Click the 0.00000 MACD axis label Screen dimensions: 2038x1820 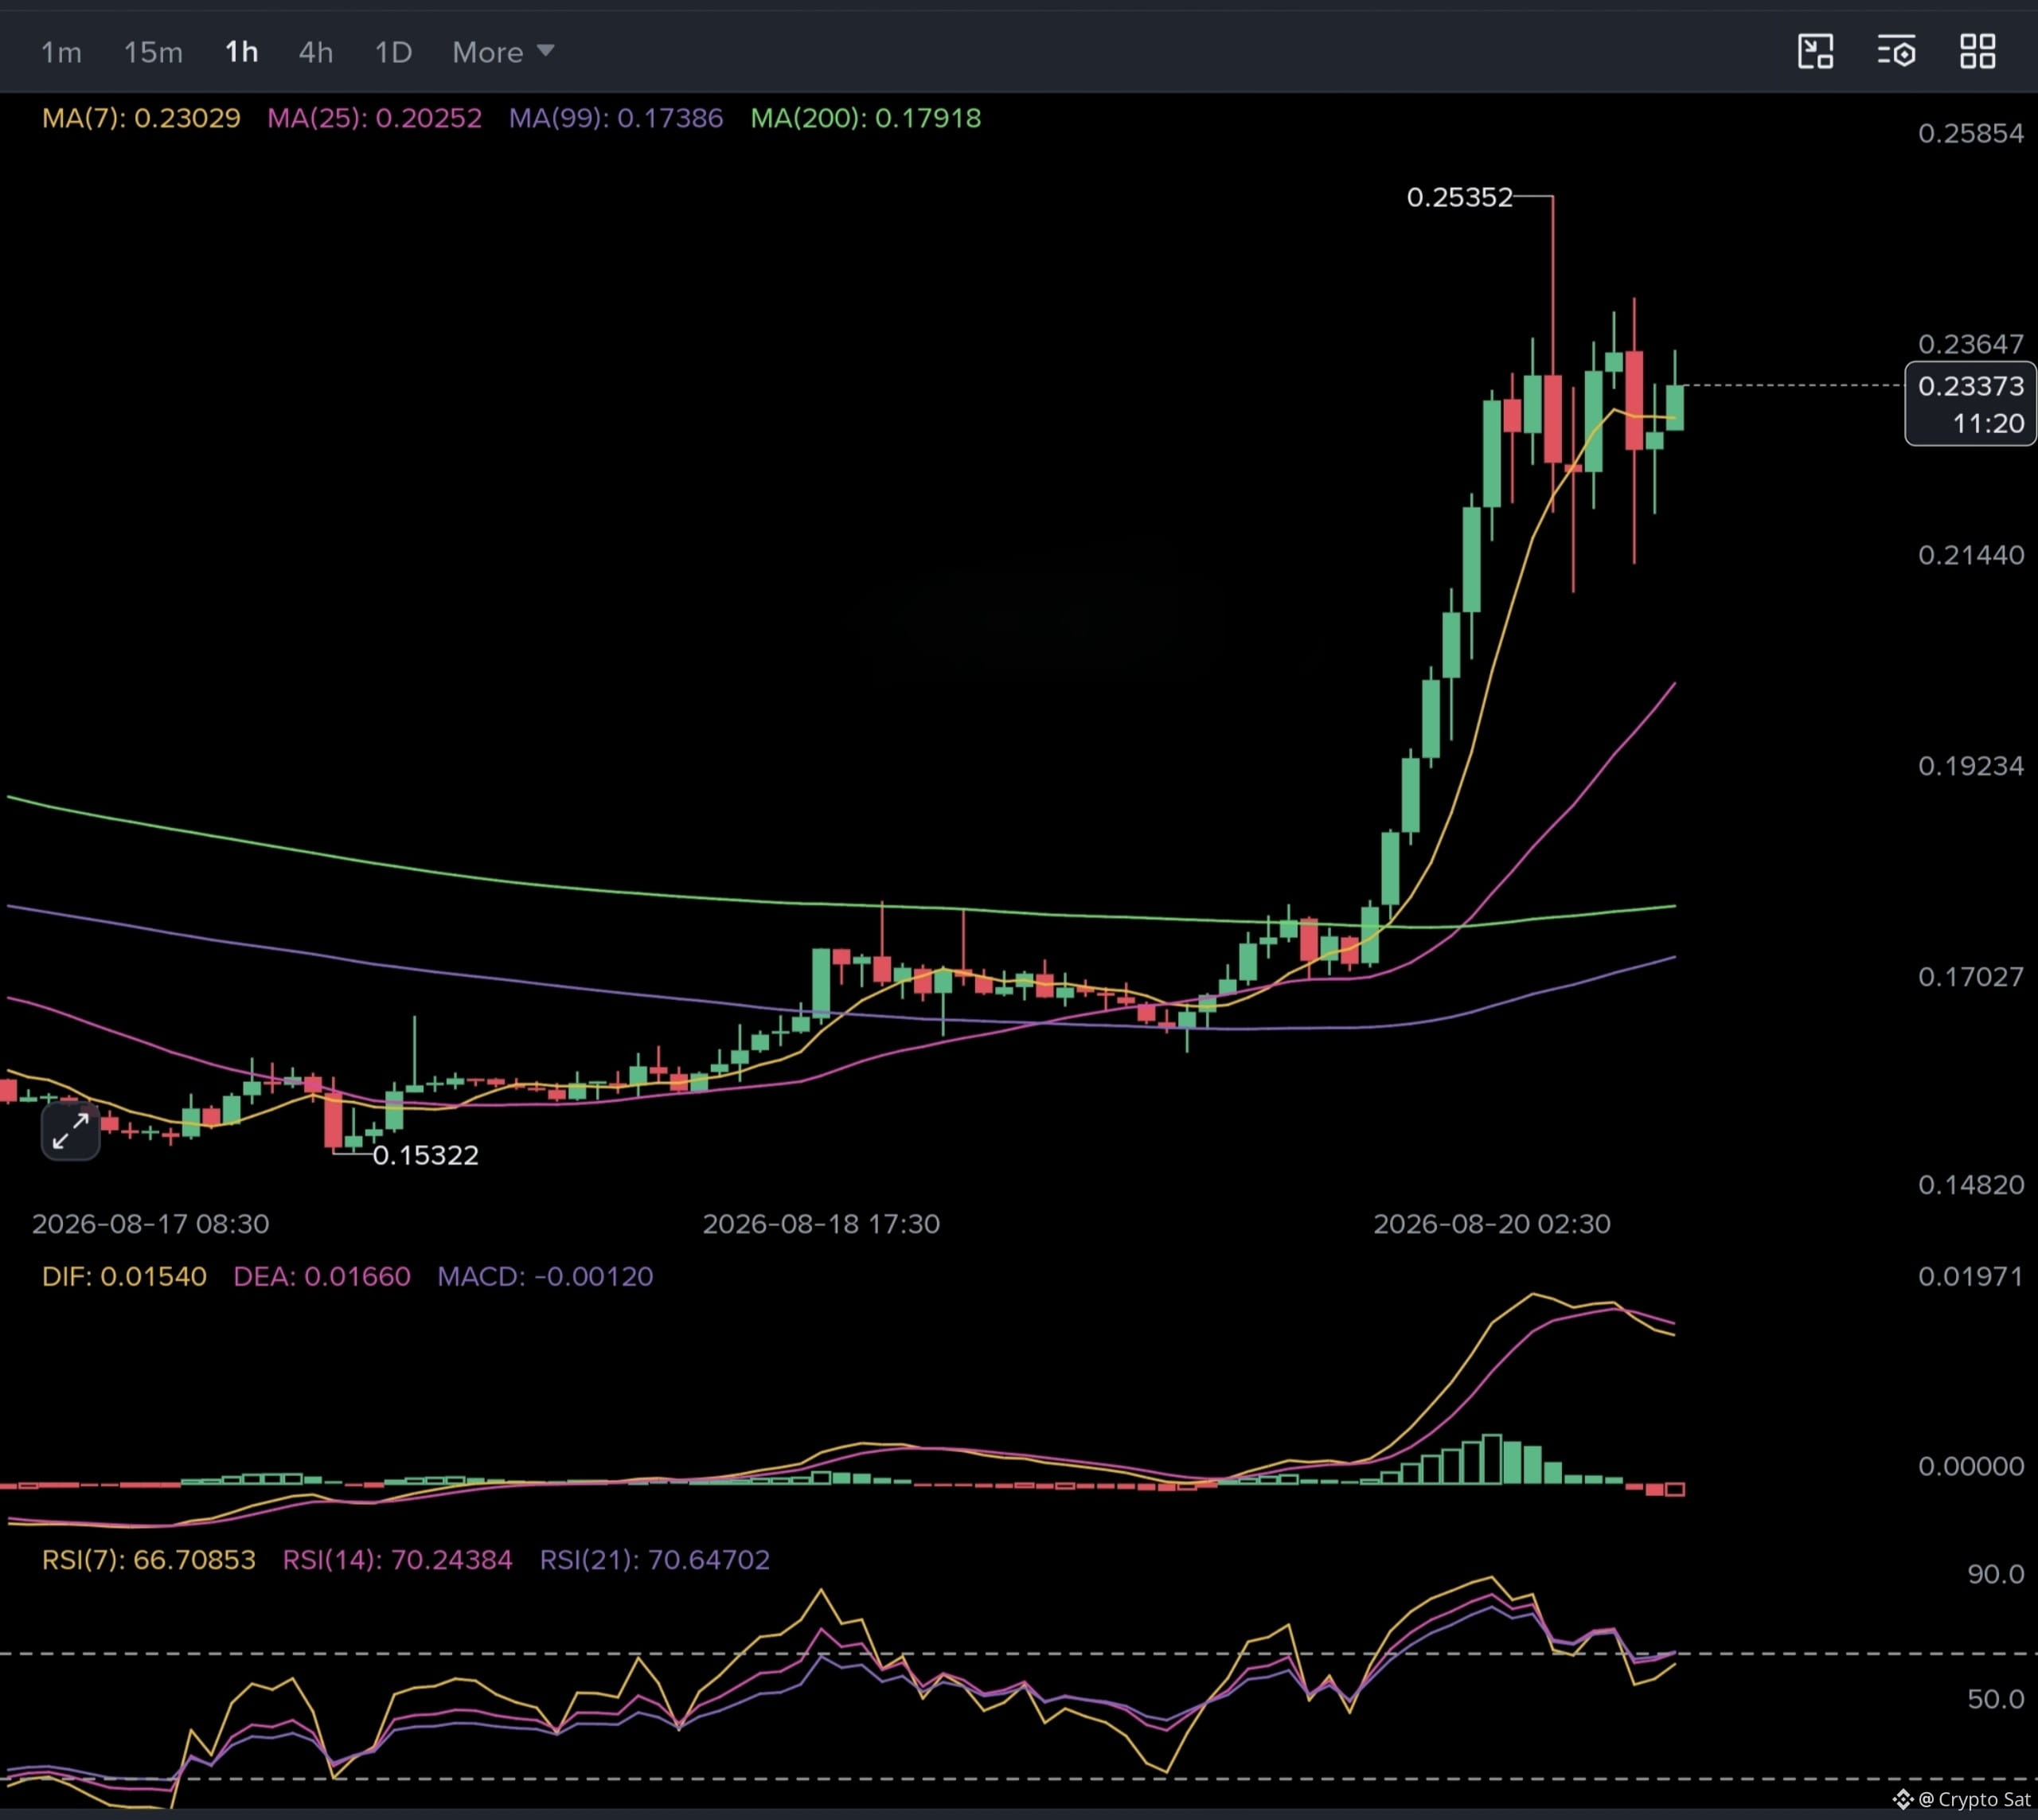pos(1971,1466)
